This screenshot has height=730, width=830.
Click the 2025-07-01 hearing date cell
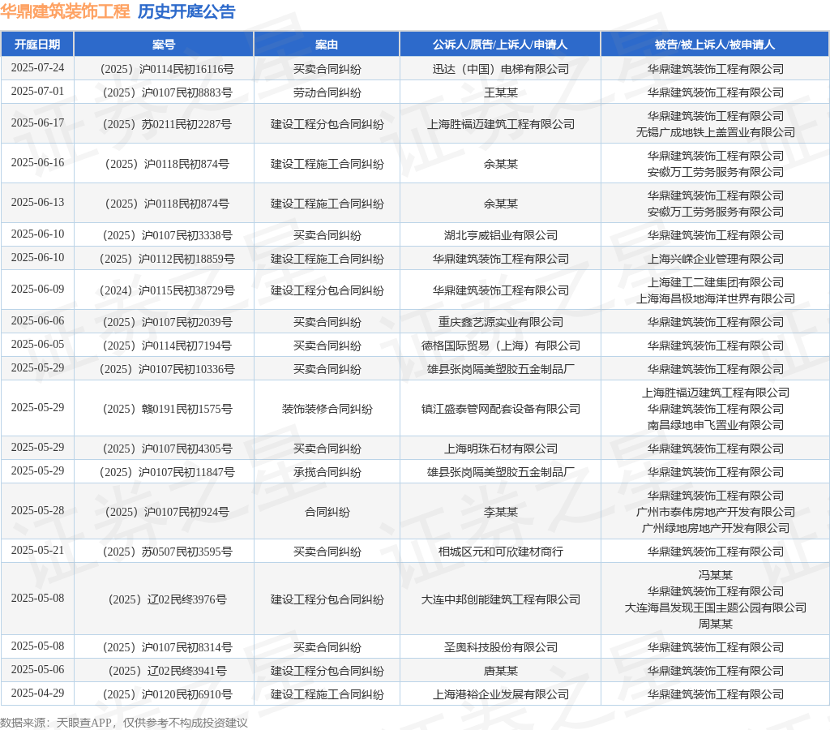coord(37,92)
